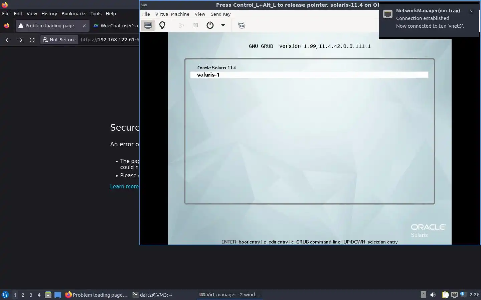Click the Run virtual machine play icon
Image resolution: width=481 pixels, height=300 pixels.
point(181,25)
